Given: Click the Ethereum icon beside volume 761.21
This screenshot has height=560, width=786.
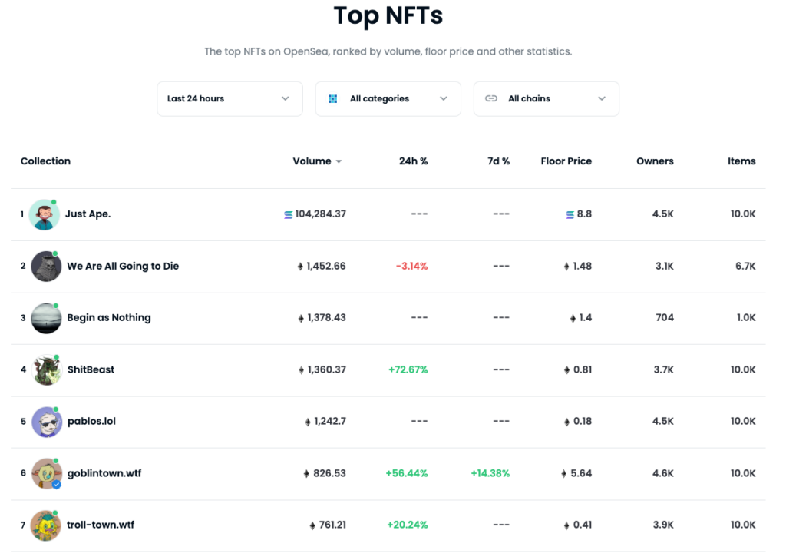Looking at the screenshot, I should [x=312, y=525].
